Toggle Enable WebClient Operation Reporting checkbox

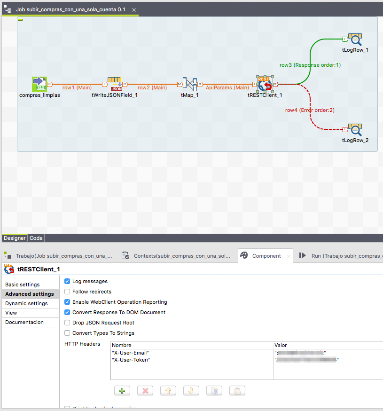[67, 302]
